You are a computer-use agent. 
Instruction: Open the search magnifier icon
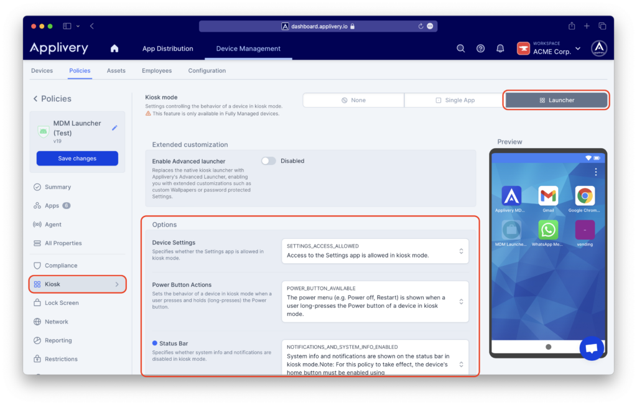click(x=461, y=49)
